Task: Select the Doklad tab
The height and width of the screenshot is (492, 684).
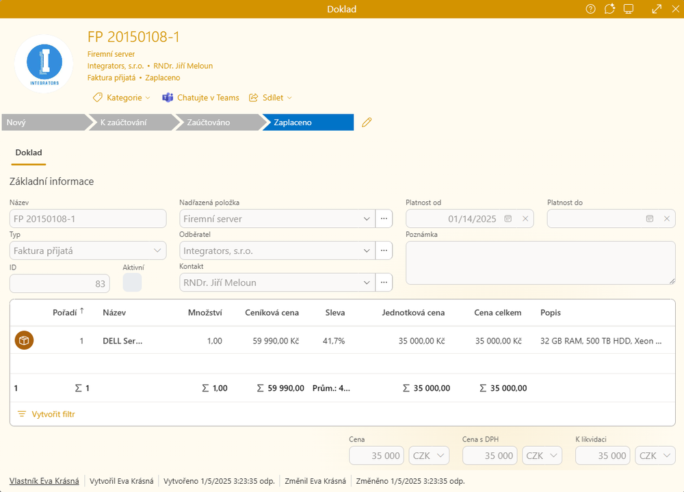Action: pos(29,153)
